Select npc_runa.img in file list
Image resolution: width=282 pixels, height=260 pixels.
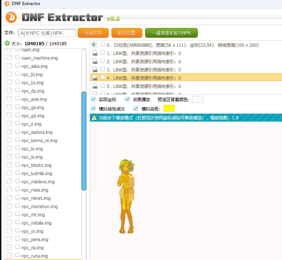pos(34,256)
